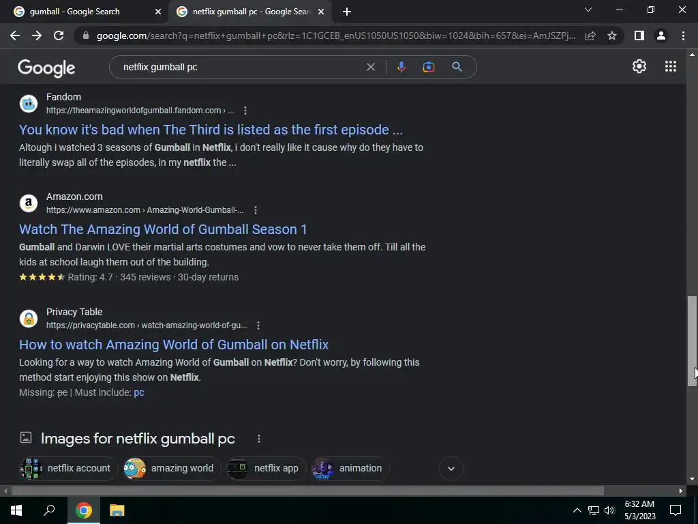Open the notification center

(676, 510)
